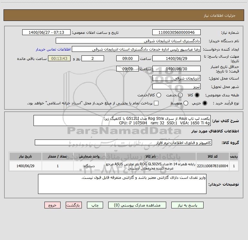This screenshot has width=248, height=240.
Task: Select the کالا/خدمت radio option
Action: pos(159,95)
